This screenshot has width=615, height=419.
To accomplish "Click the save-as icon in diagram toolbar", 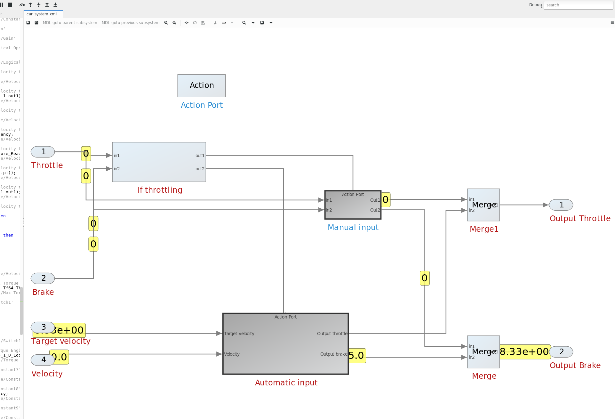I will pyautogui.click(x=36, y=23).
